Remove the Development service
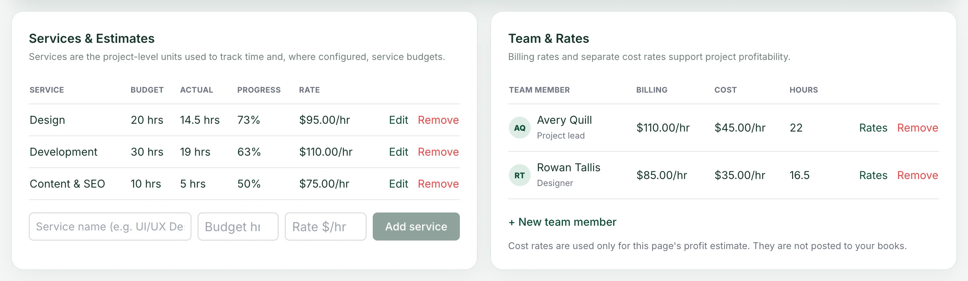Screen dimensions: 968x281 [438, 152]
